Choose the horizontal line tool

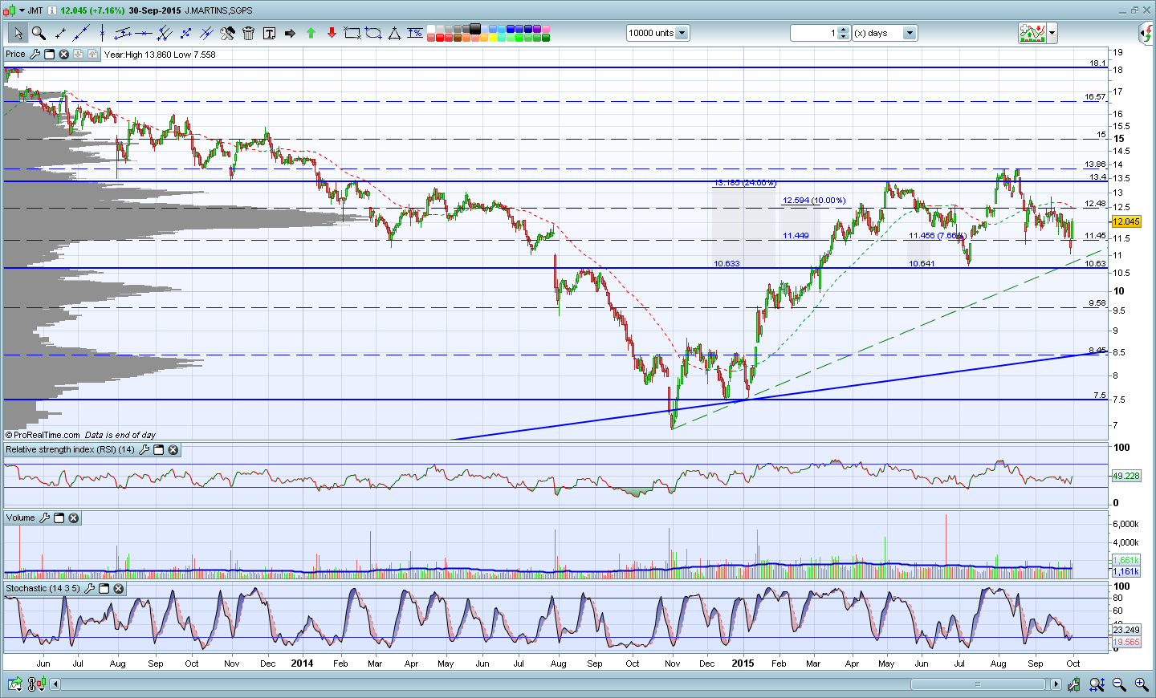144,33
